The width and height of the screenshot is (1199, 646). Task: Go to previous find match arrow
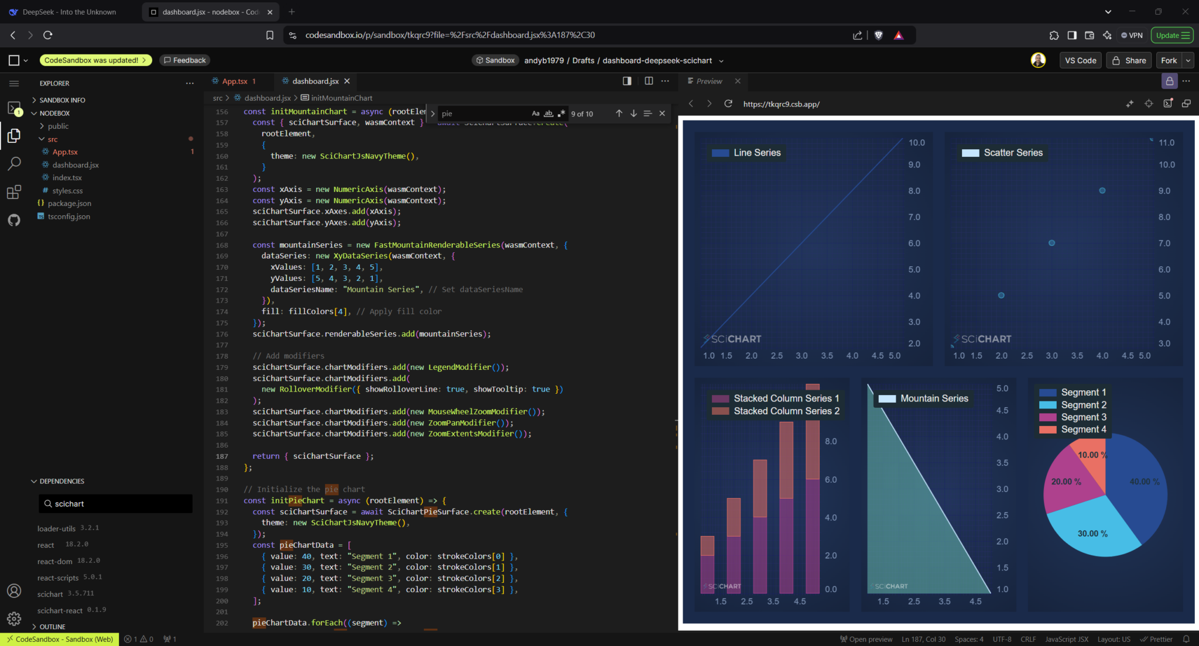point(619,114)
